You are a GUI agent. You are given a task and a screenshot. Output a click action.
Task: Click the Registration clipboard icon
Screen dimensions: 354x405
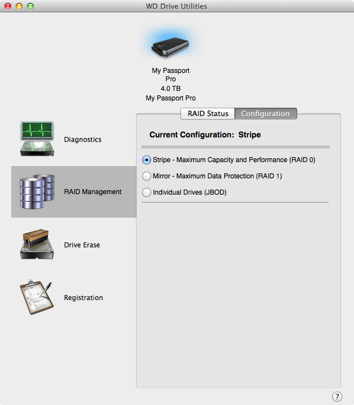tap(37, 297)
